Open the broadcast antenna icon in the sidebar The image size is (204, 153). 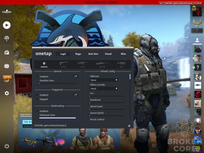coord(7,39)
